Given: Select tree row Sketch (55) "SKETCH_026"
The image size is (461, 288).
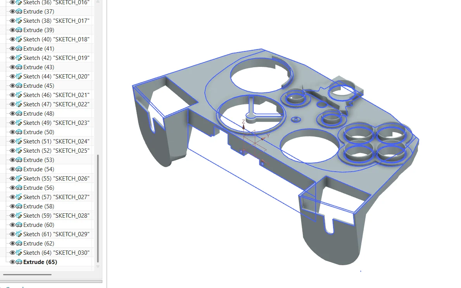Looking at the screenshot, I should coord(57,179).
